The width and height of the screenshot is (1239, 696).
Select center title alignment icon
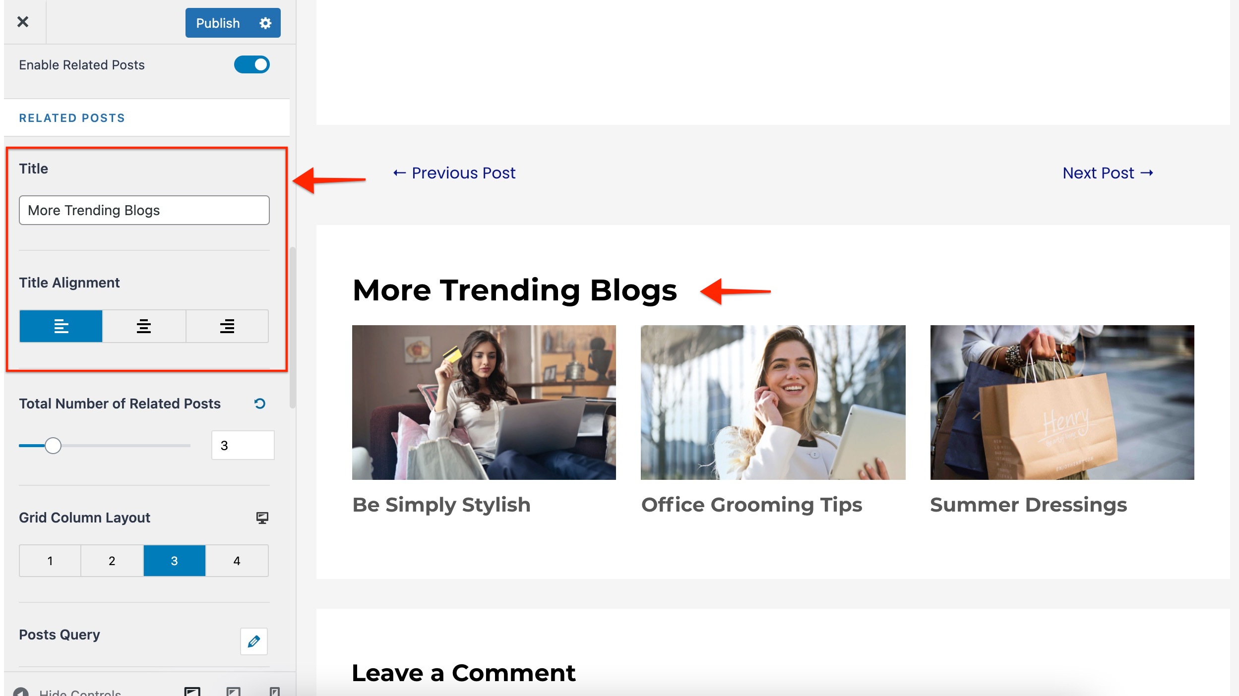(x=144, y=326)
